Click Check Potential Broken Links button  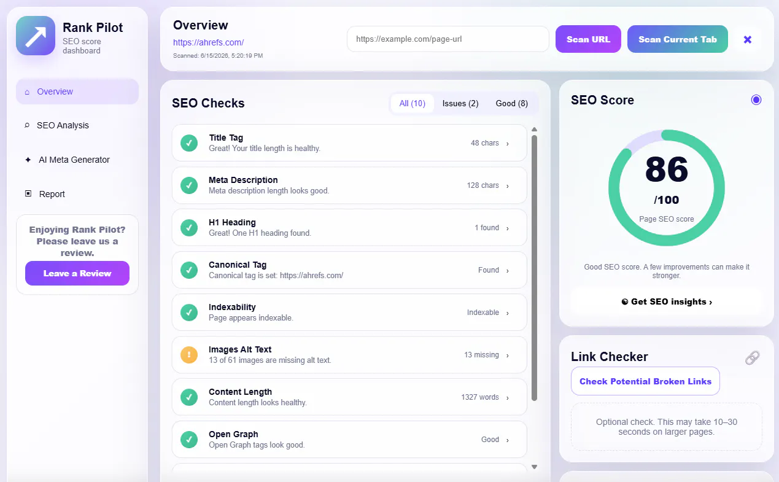tap(645, 381)
